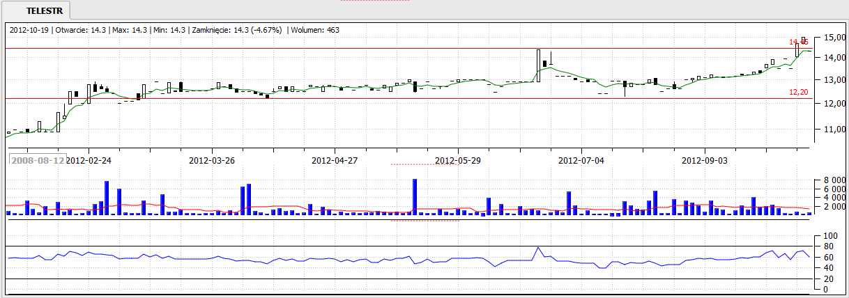
Task: Click the red 12,20 support level label
Action: (x=798, y=92)
